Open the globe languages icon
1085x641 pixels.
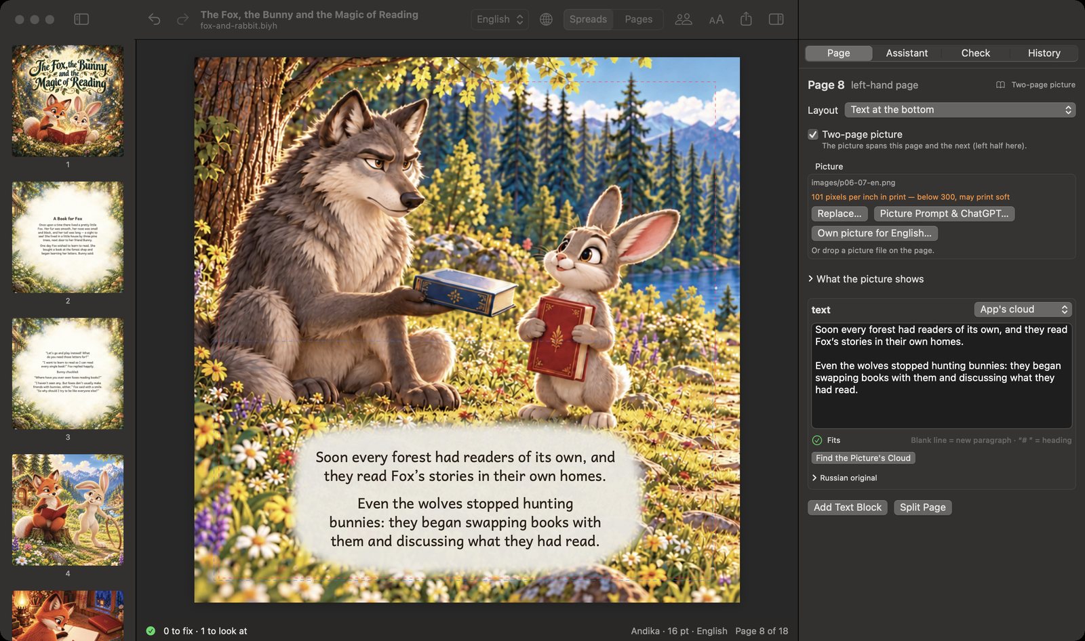(x=546, y=19)
